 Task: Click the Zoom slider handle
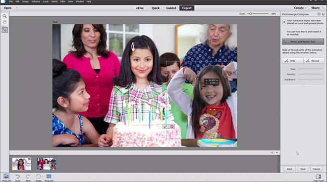pyautogui.click(x=250, y=14)
